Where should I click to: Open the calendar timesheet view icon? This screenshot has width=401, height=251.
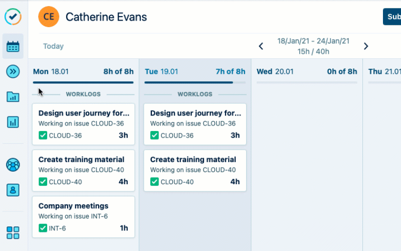13,47
